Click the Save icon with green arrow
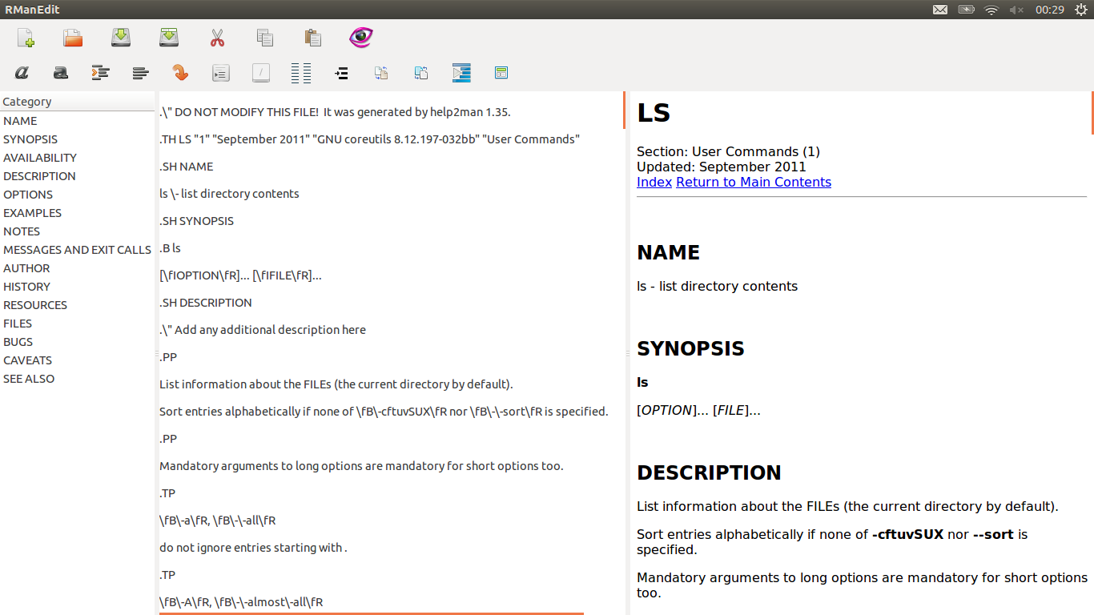This screenshot has width=1094, height=615. (x=121, y=38)
